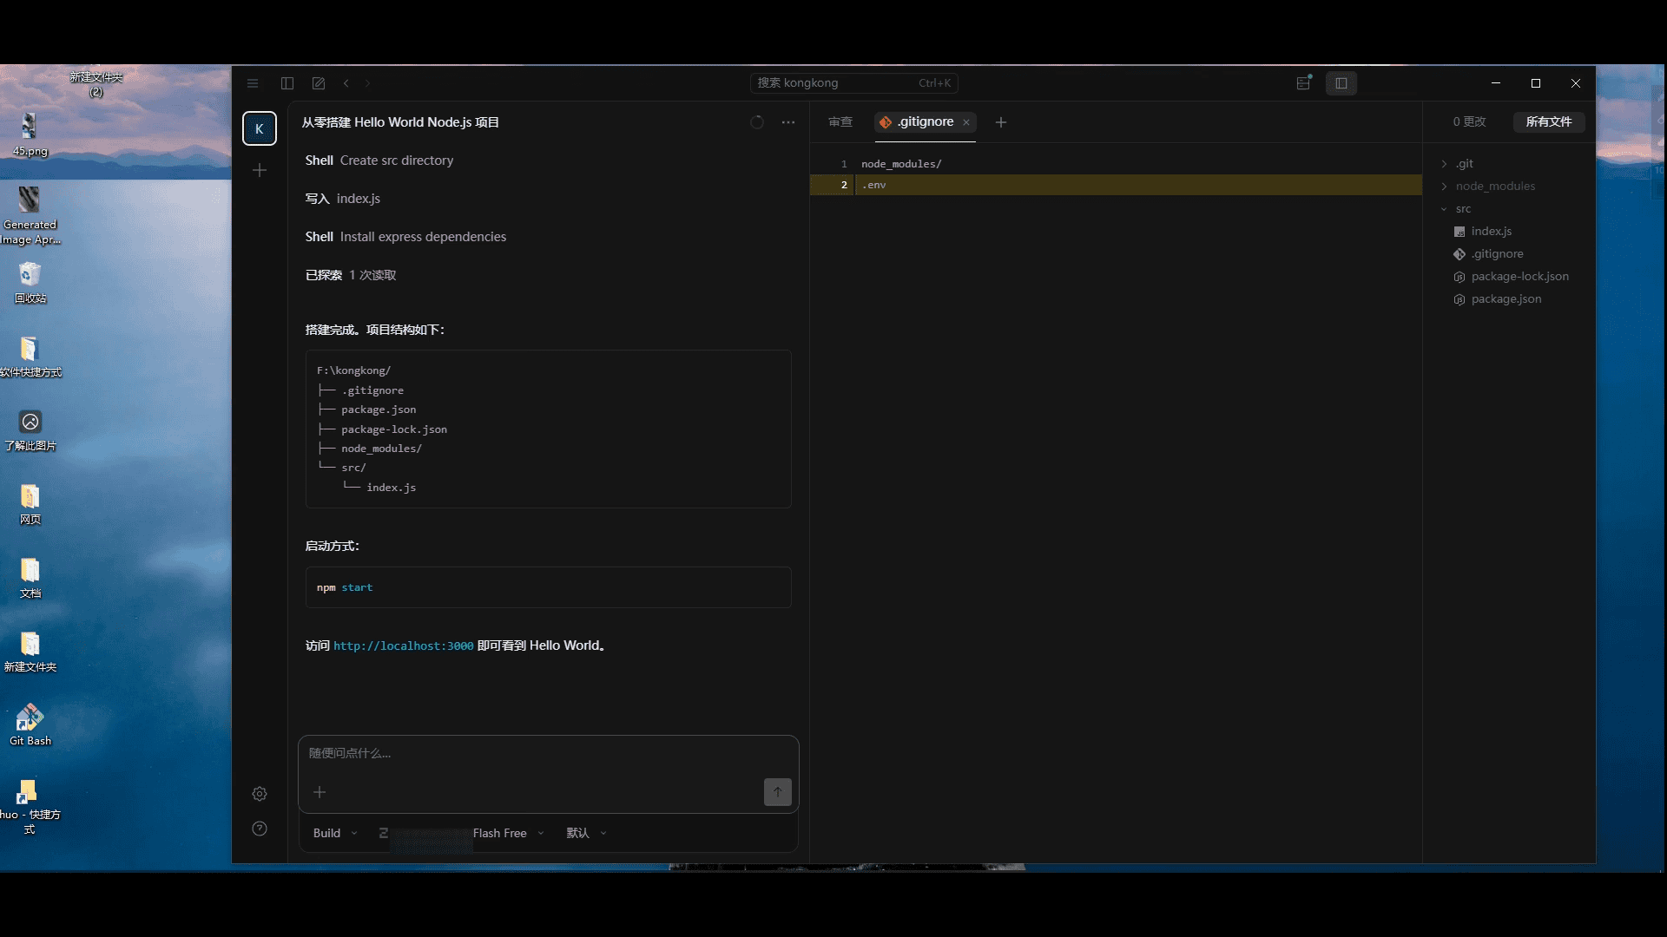Close the .gitignore tab
1667x937 pixels.
tap(966, 122)
